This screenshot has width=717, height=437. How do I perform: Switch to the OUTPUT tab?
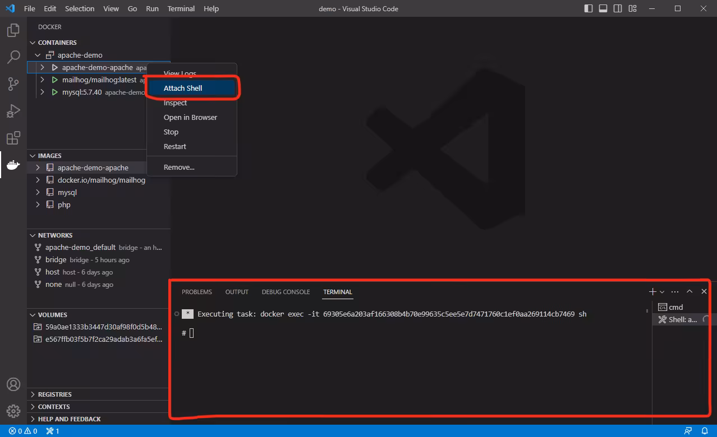tap(237, 292)
